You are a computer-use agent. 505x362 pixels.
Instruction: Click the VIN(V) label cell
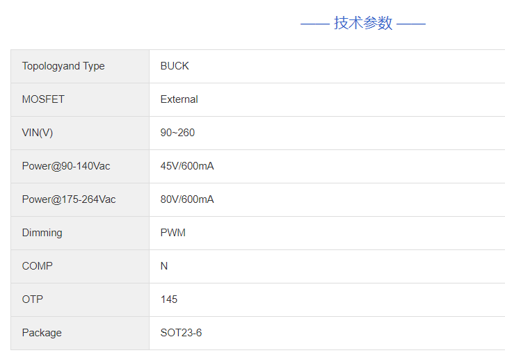point(38,133)
